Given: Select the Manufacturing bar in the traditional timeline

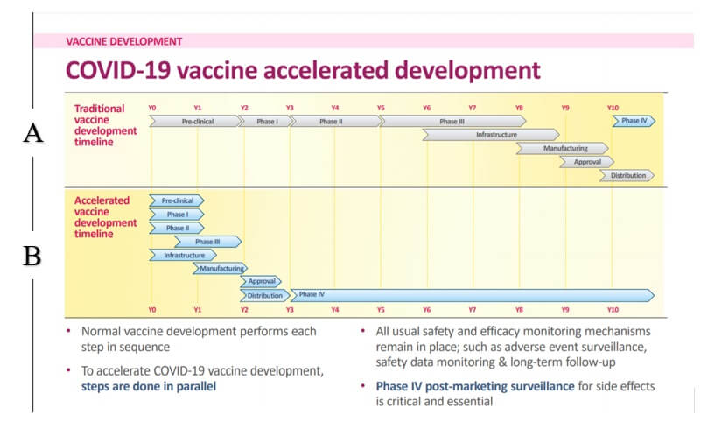Looking at the screenshot, I should point(564,149).
